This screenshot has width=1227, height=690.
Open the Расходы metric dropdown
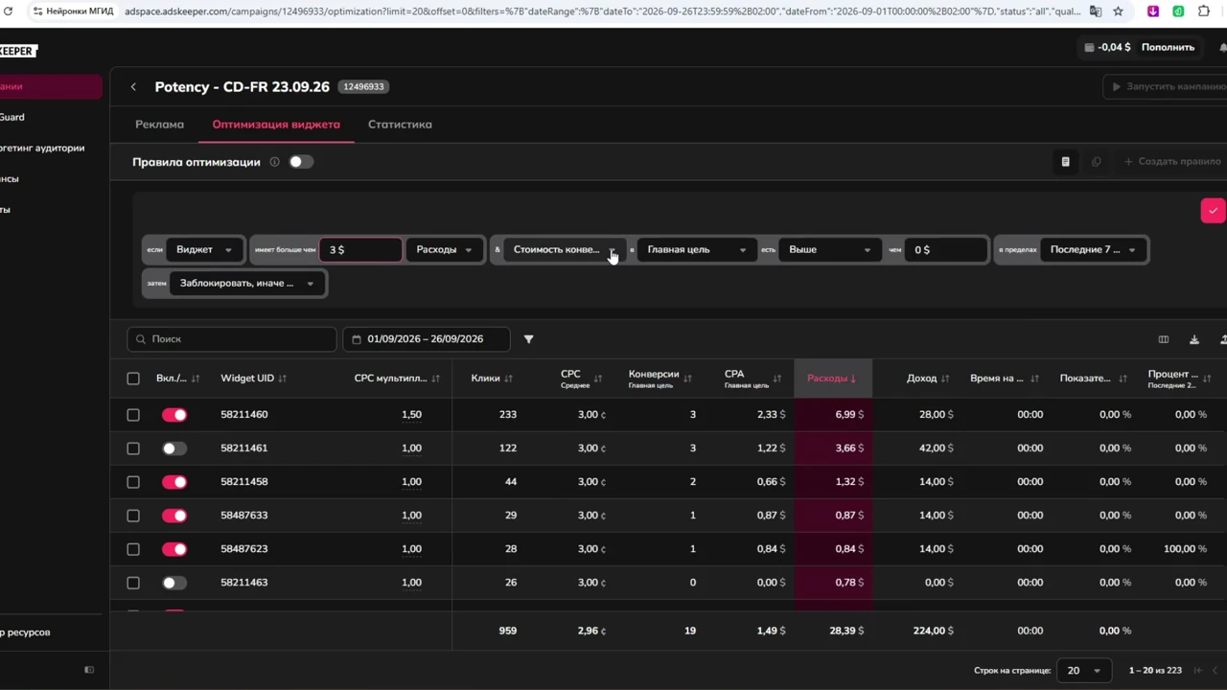tap(444, 250)
